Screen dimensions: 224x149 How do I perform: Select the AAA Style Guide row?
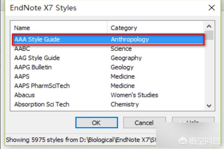[108, 39]
